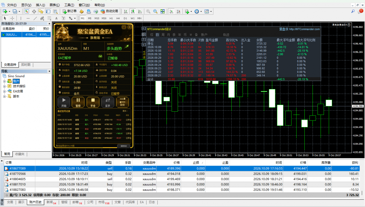Screen dimensions: 365x207
Task: Expand the EA交易 tree node
Action: point(5,91)
